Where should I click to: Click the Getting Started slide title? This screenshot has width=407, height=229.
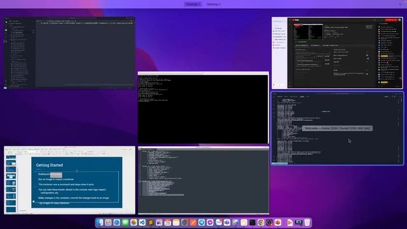coord(50,165)
